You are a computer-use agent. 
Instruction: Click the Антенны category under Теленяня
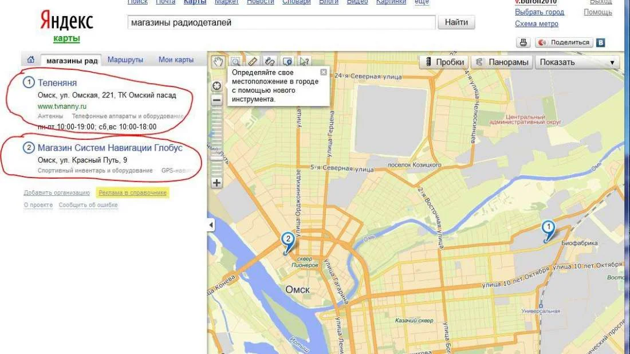coord(50,116)
